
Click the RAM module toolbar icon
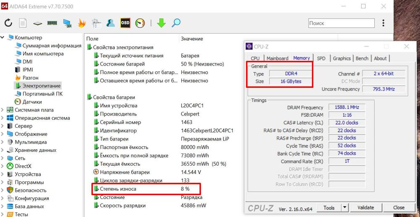52,23
